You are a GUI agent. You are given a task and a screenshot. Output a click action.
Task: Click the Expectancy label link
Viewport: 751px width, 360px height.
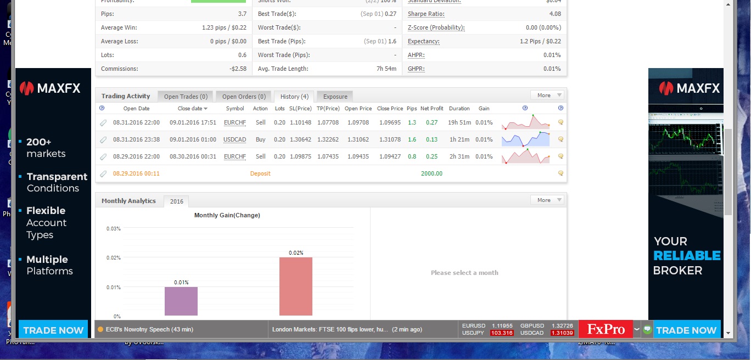424,42
